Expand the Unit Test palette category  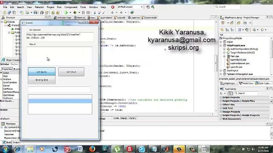click(221, 108)
